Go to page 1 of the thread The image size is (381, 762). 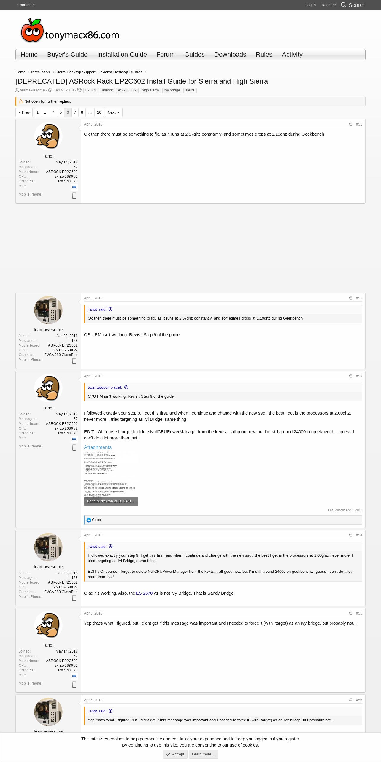37,112
